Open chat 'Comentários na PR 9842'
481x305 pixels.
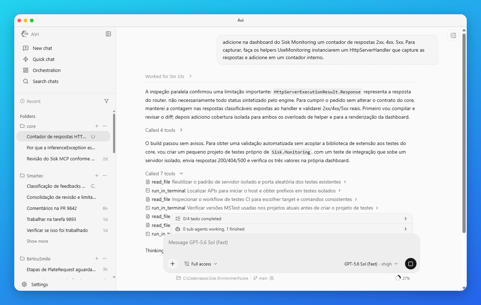(x=63, y=208)
